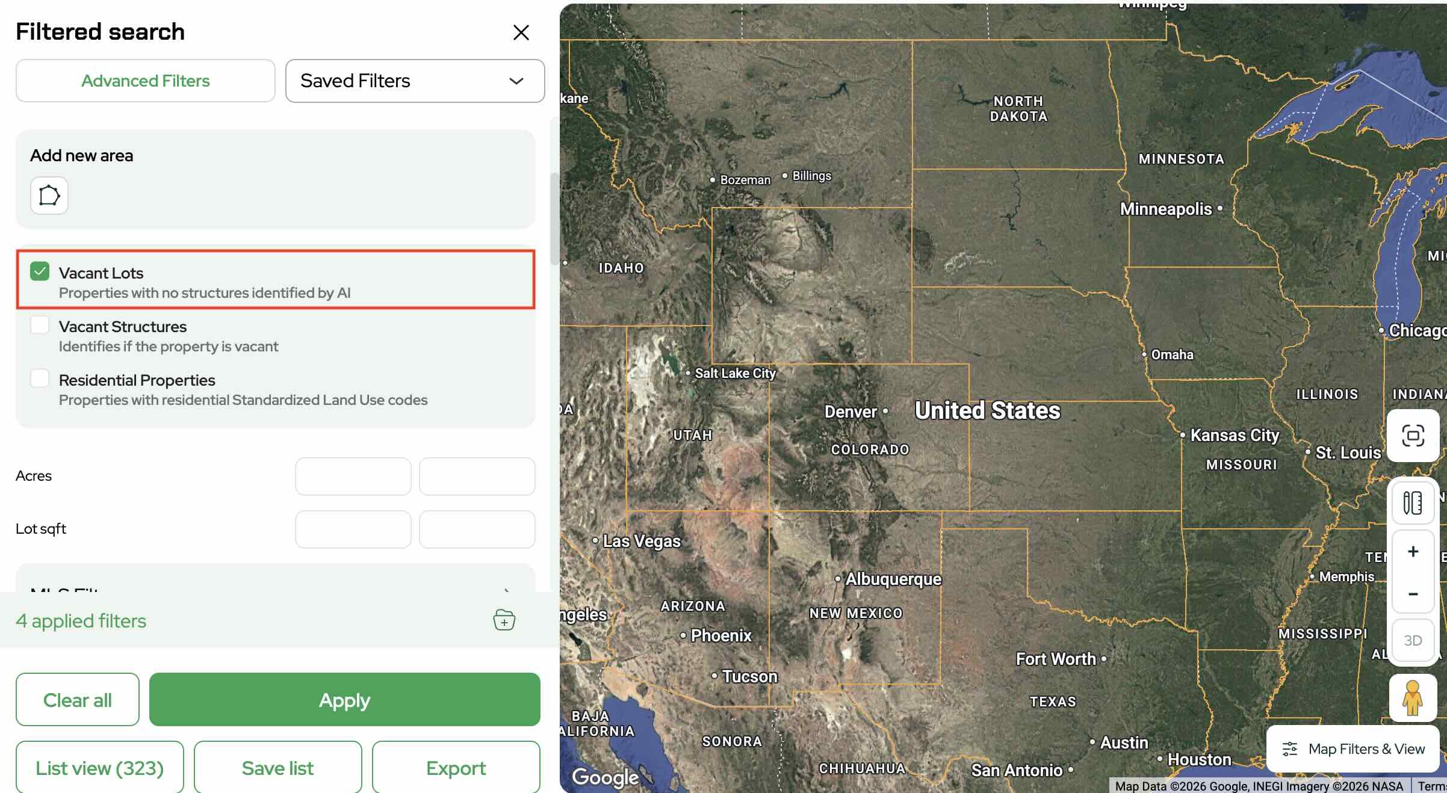This screenshot has width=1447, height=793.
Task: Open the Advanced Filters tab
Action: [145, 81]
